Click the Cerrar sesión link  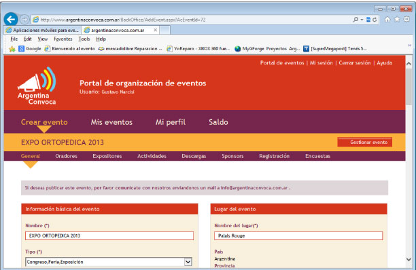coord(354,62)
